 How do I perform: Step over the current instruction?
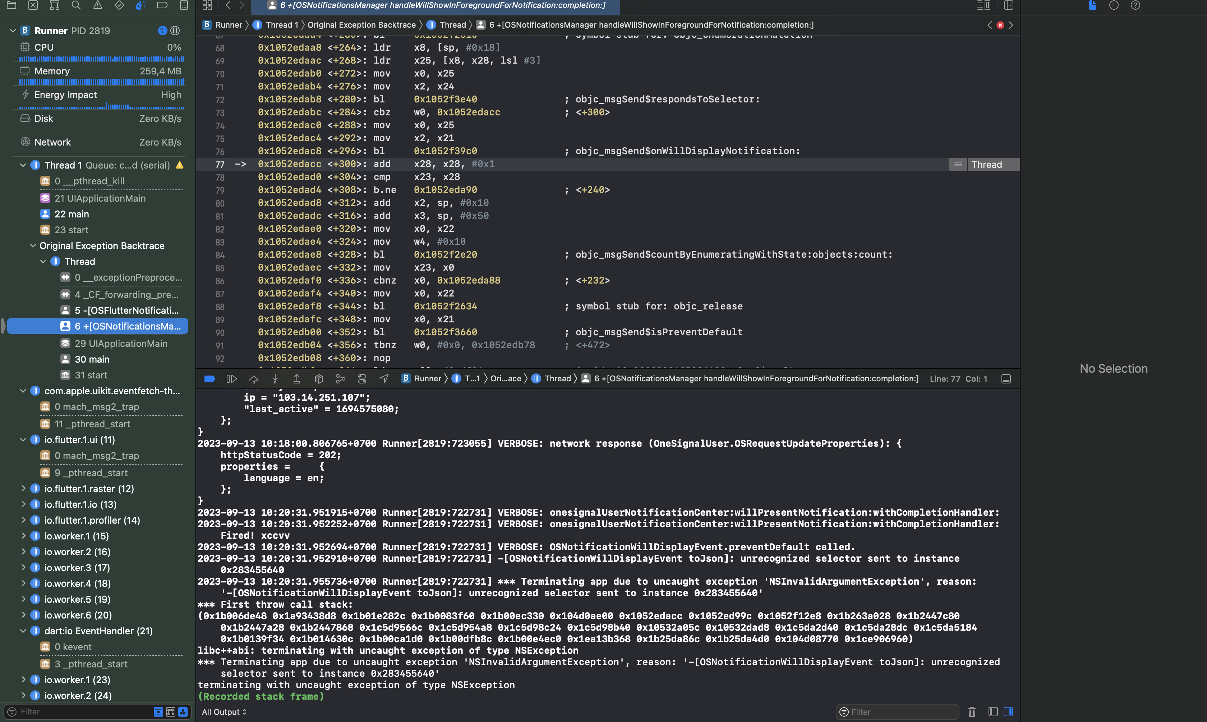[253, 378]
